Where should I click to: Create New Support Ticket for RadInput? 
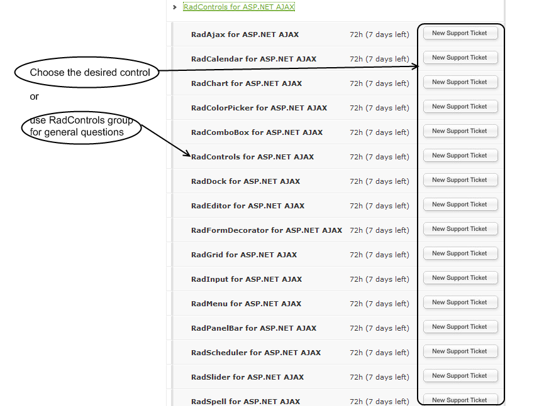pyautogui.click(x=460, y=278)
